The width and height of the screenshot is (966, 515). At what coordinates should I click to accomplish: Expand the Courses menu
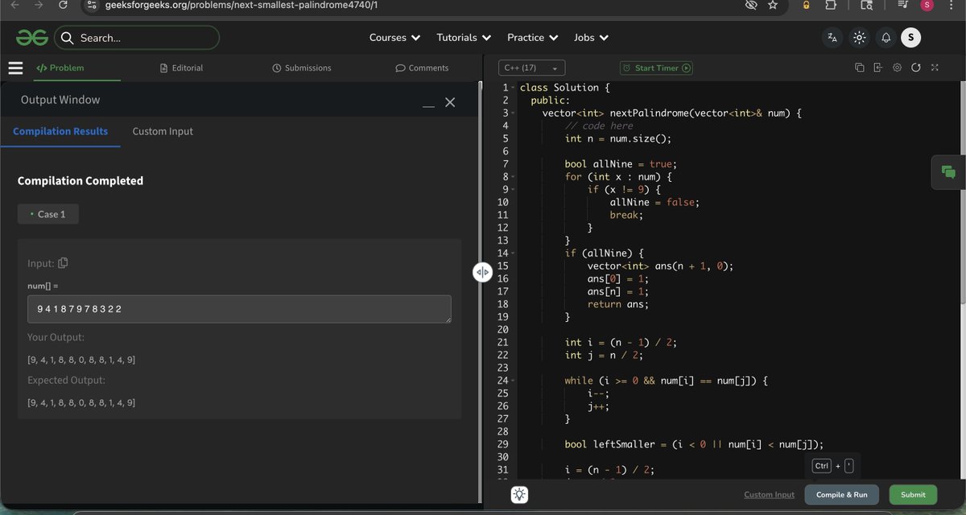[x=394, y=38]
